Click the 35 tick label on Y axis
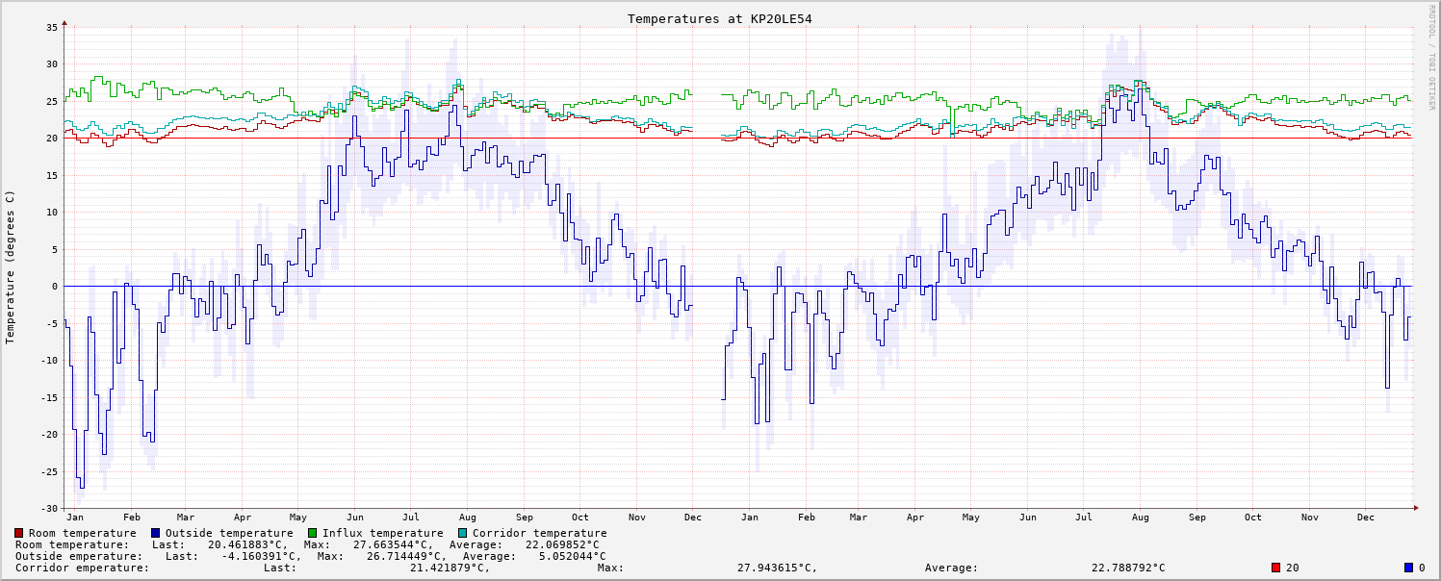The height and width of the screenshot is (581, 1441). 52,27
